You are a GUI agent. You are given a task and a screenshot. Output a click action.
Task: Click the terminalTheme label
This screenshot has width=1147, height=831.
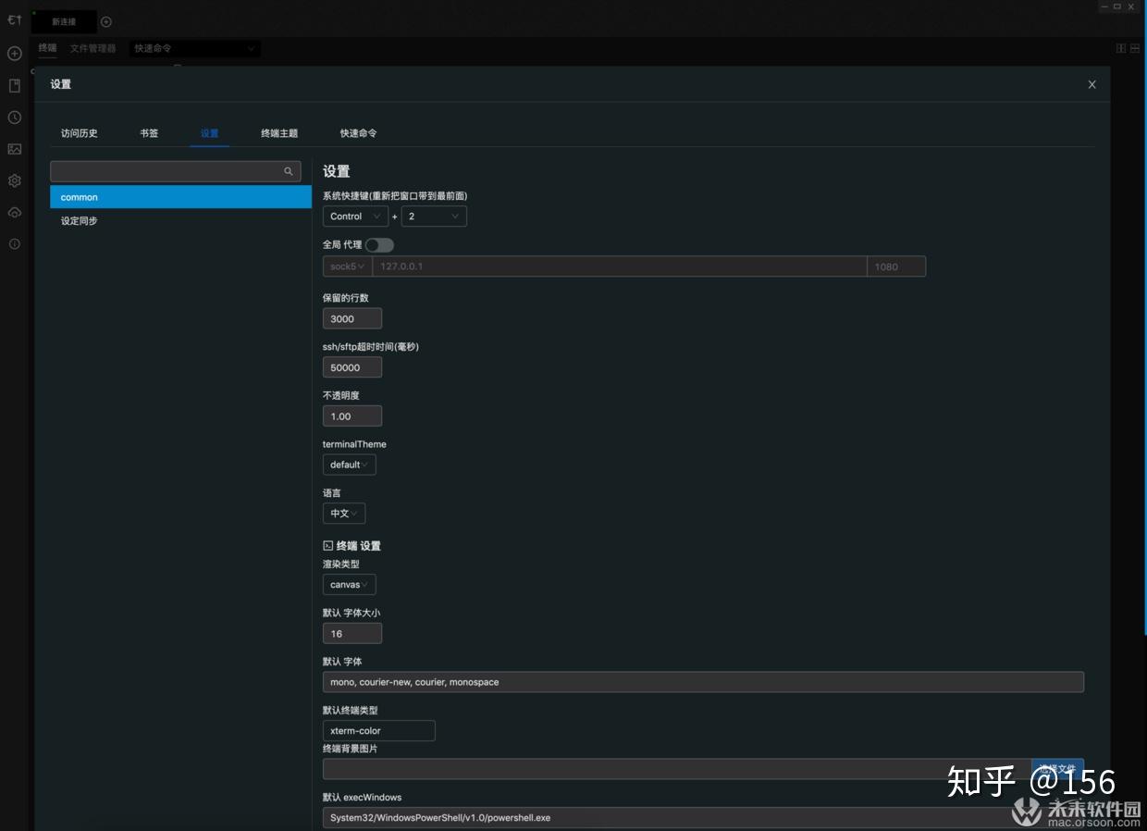[x=354, y=444]
